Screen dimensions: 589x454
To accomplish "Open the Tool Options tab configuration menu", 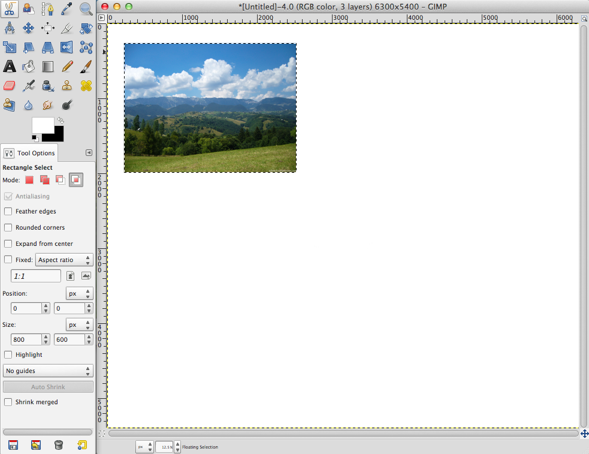I will [x=89, y=152].
